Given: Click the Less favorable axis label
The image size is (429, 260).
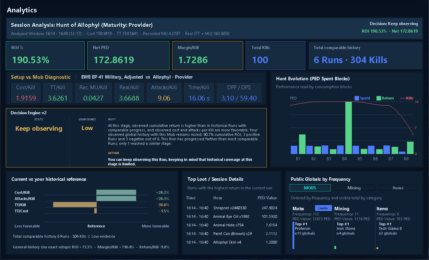Looking at the screenshot, I should (27, 226).
